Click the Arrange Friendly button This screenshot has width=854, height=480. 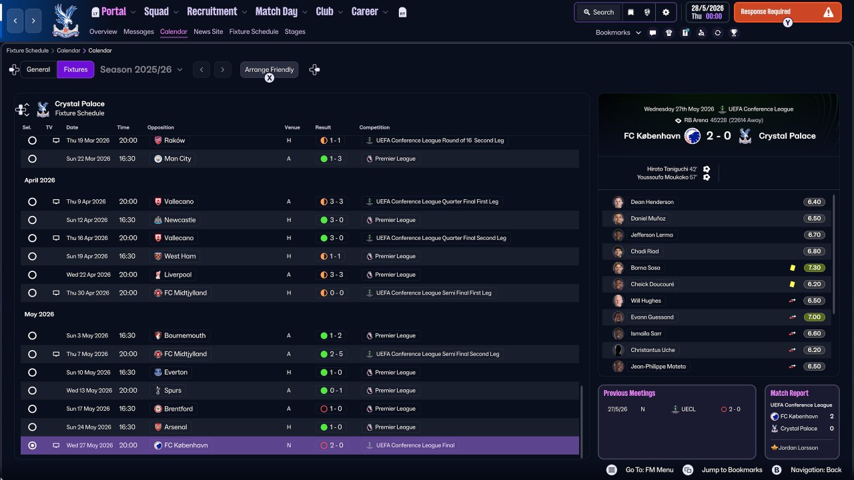tap(270, 69)
